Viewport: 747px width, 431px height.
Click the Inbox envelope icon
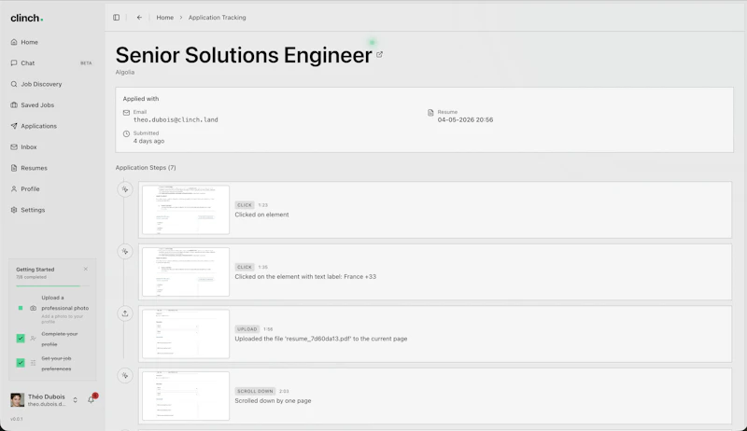[x=14, y=147]
